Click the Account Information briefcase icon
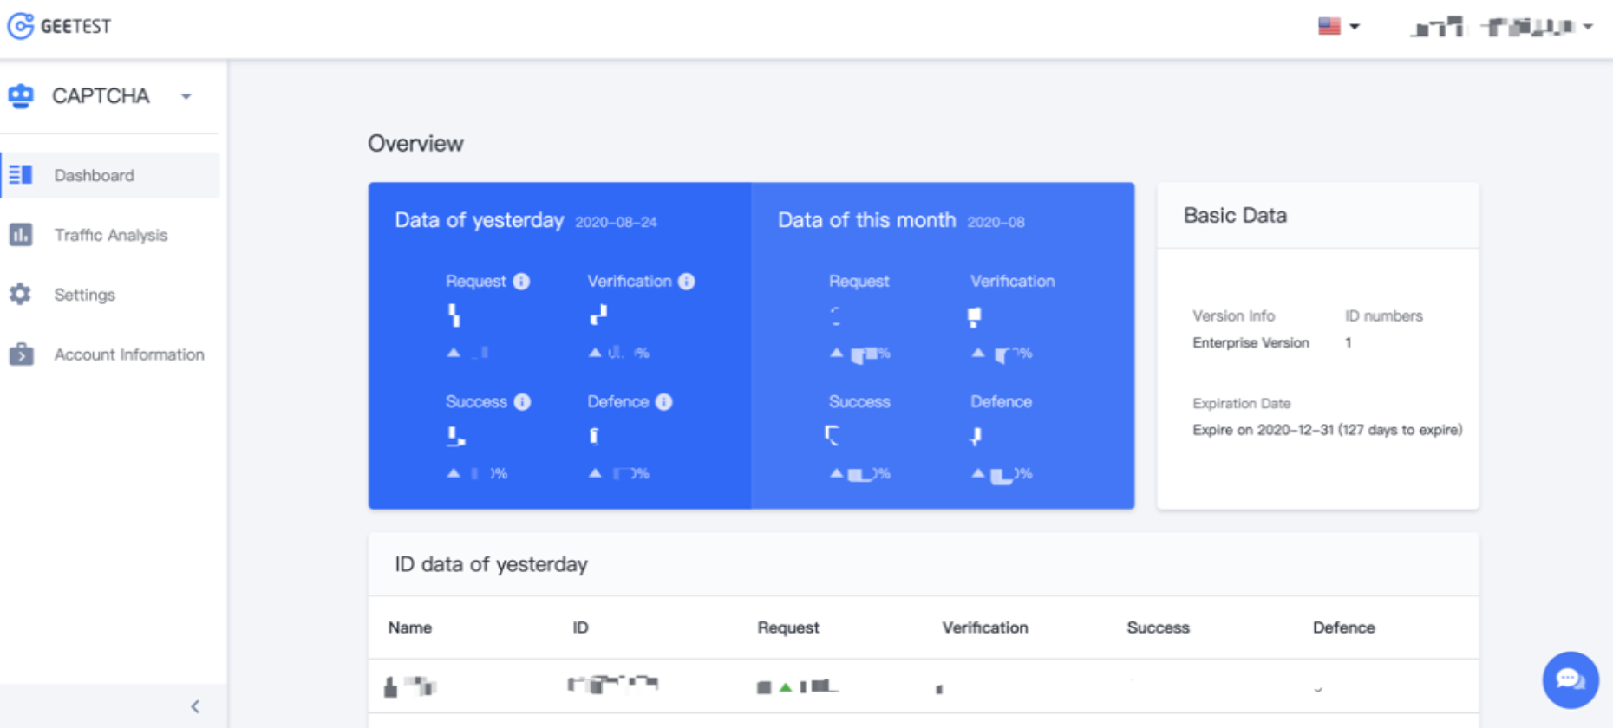1613x728 pixels. 21,354
